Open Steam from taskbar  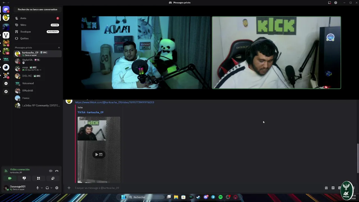point(198,197)
